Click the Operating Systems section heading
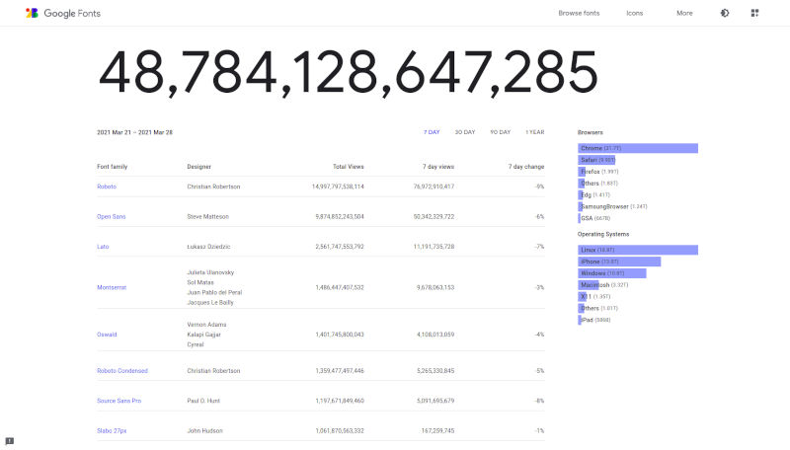This screenshot has width=790, height=450. pos(603,234)
